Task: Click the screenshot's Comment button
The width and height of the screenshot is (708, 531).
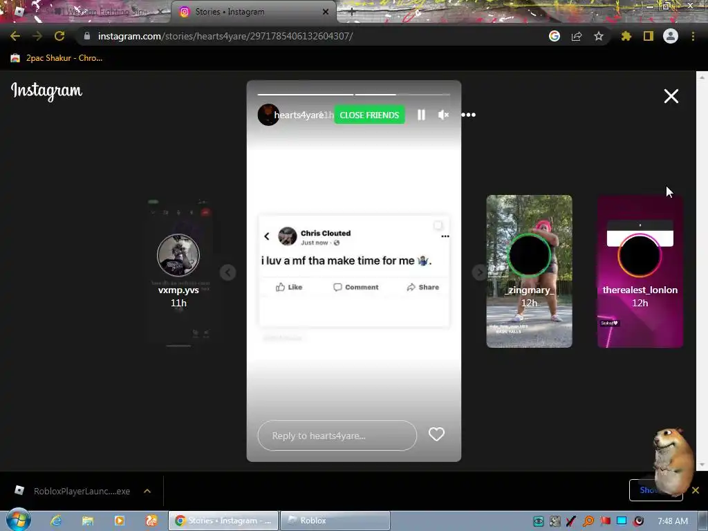Action: pyautogui.click(x=356, y=287)
